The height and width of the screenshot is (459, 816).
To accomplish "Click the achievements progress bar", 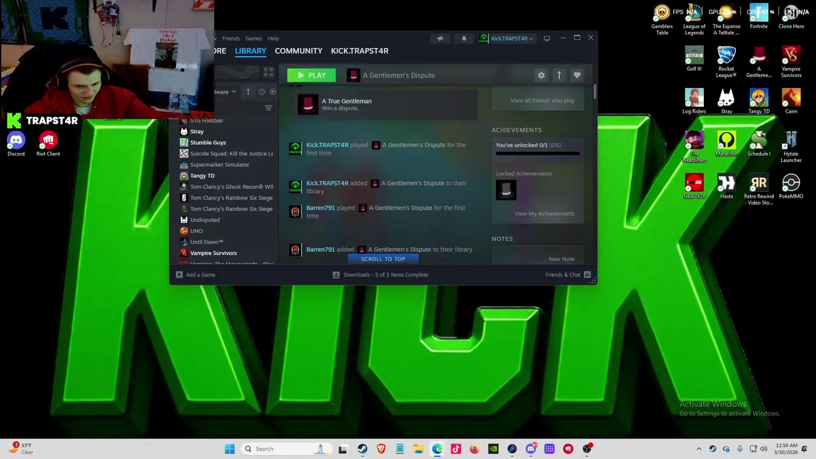I will point(537,154).
